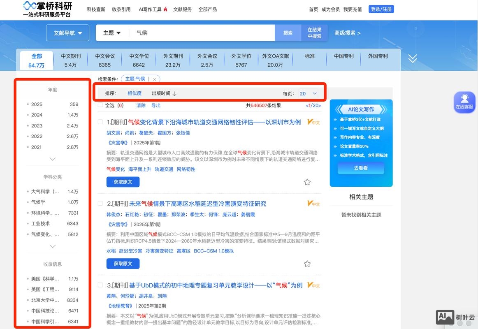Click the 中文 badge on the first result
The width and height of the screenshot is (478, 329).
point(313,122)
